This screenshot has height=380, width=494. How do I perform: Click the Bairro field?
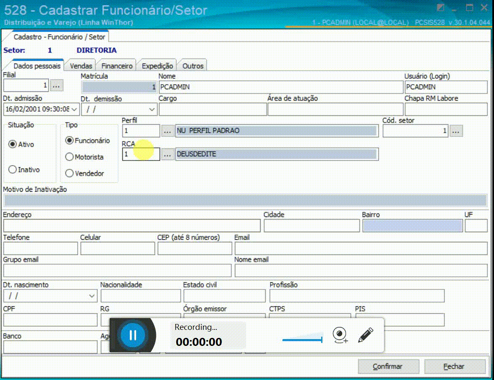tap(412, 226)
